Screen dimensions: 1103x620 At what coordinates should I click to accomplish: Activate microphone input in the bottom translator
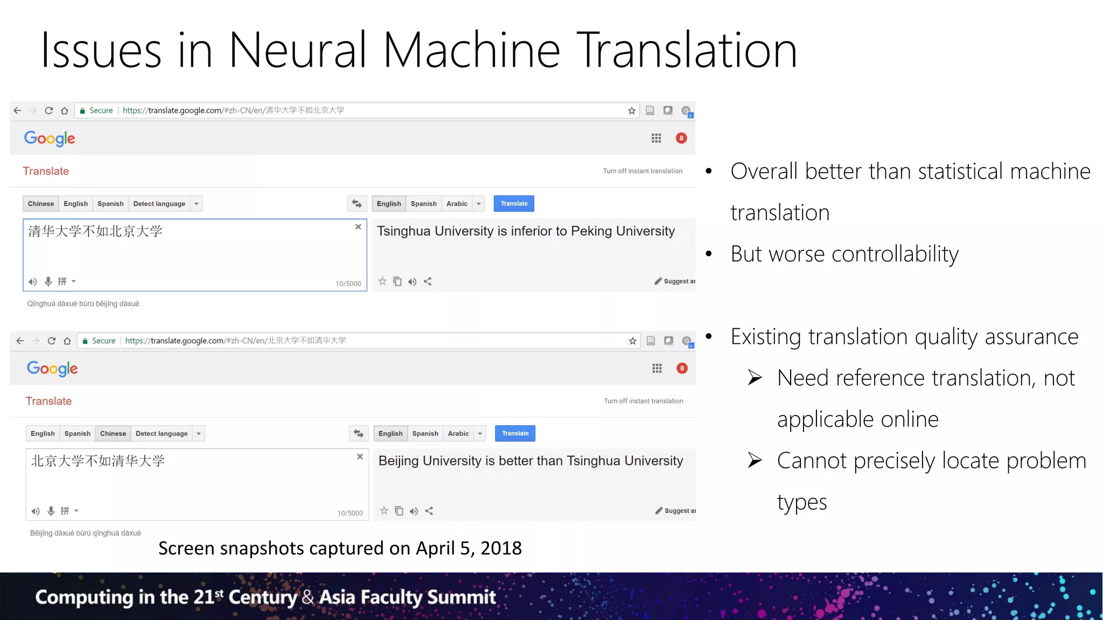tap(51, 511)
